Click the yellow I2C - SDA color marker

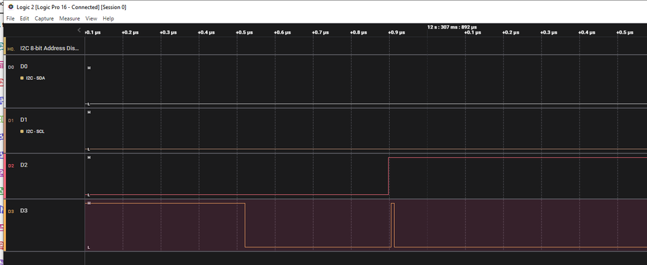22,78
